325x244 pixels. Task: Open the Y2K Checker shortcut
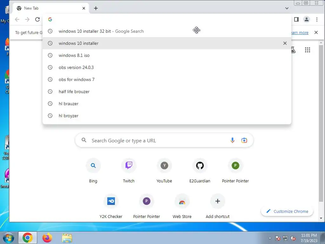[111, 206]
